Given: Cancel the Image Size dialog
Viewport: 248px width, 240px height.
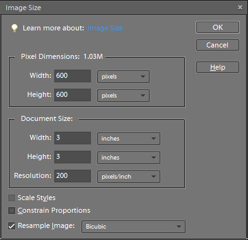Looking at the screenshot, I should pos(218,45).
